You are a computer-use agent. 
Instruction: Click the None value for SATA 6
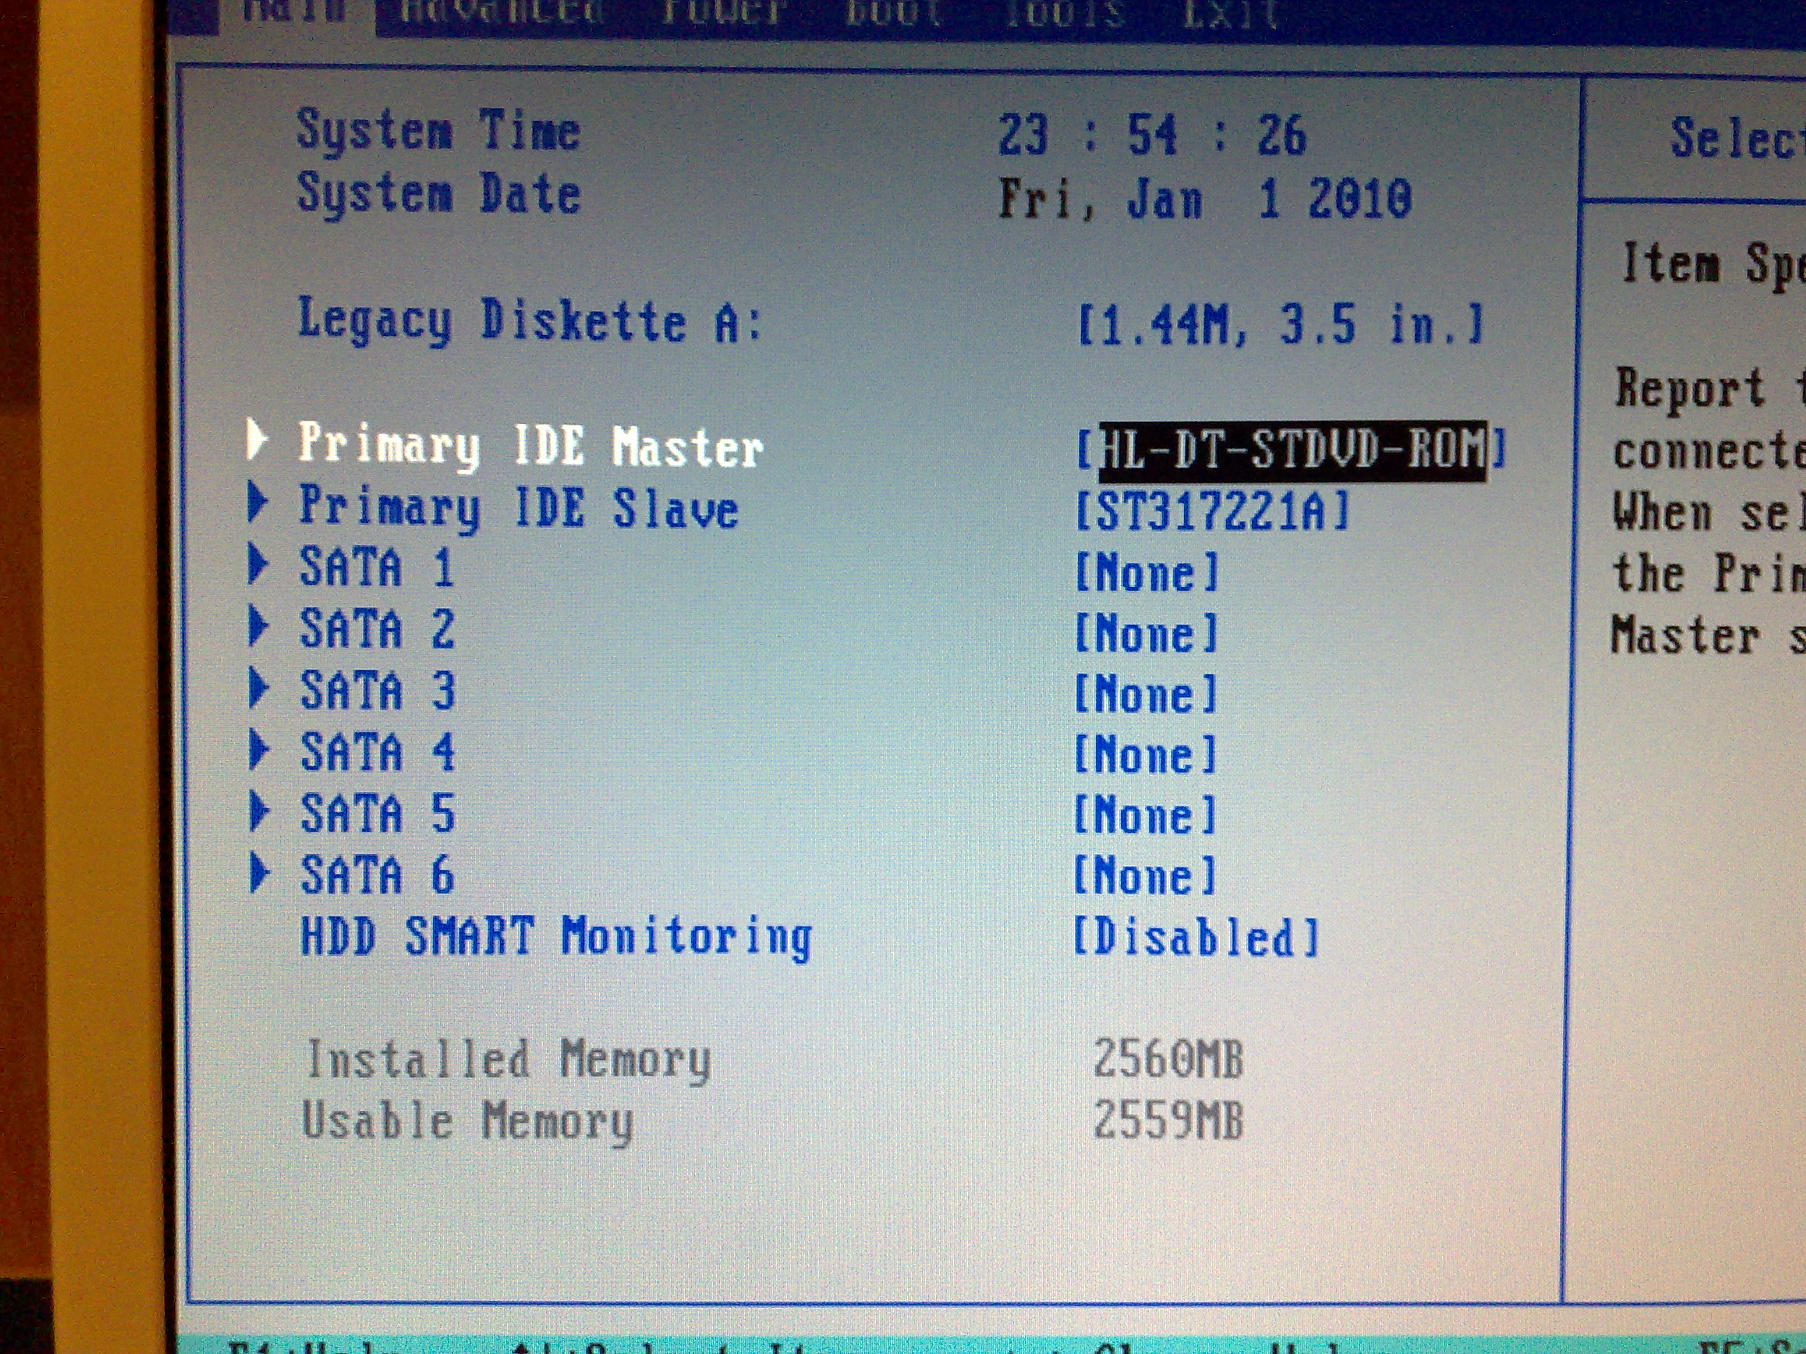pyautogui.click(x=1145, y=877)
